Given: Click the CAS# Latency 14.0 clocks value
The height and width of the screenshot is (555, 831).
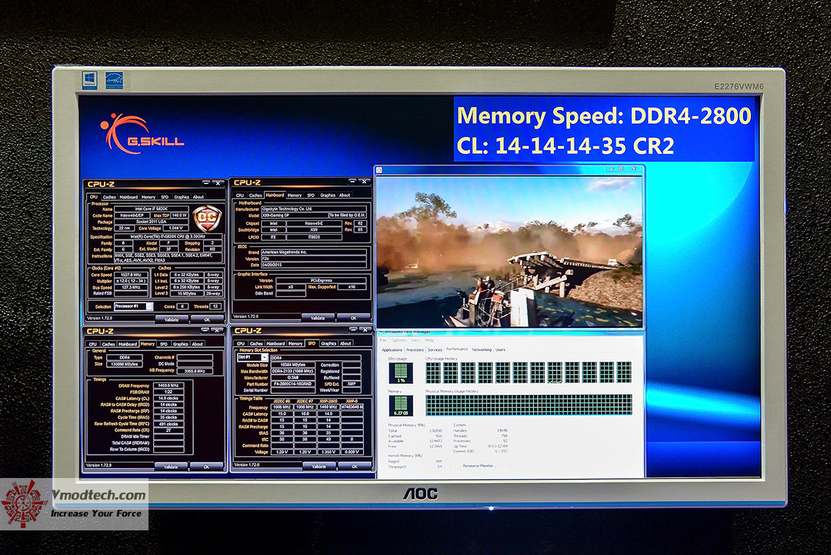Looking at the screenshot, I should pos(168,398).
